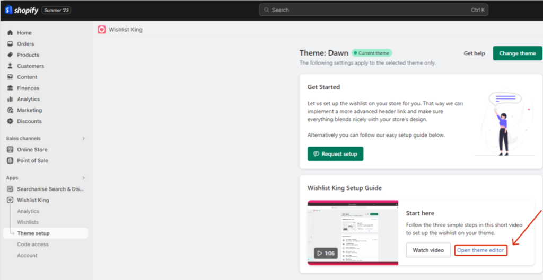The height and width of the screenshot is (280, 543).
Task: Click the Content icon in sidebar
Action: point(10,77)
